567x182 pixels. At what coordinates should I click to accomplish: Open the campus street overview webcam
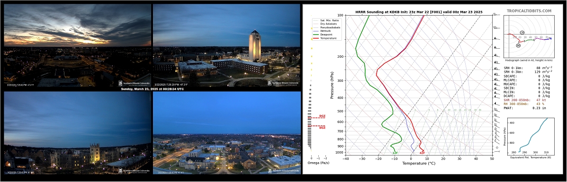click(x=227, y=132)
